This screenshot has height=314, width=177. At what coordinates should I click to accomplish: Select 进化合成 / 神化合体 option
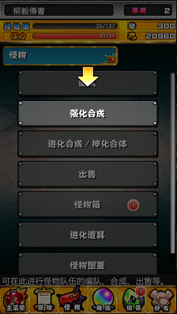tap(88, 144)
